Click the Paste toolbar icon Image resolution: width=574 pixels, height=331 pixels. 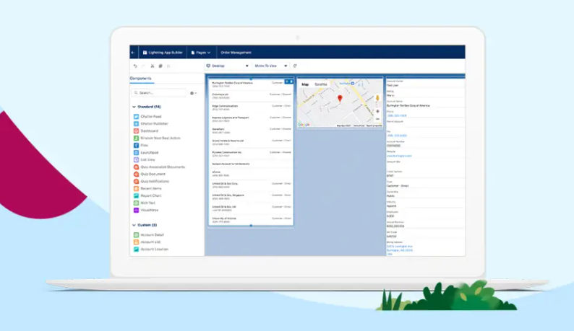click(x=168, y=66)
